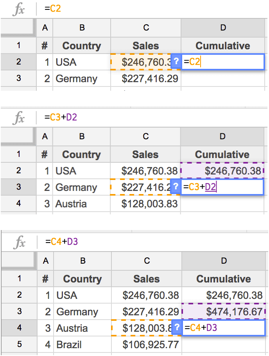269x356 pixels.
Task: Select the Germany cell in the middle table
Action: [81, 187]
